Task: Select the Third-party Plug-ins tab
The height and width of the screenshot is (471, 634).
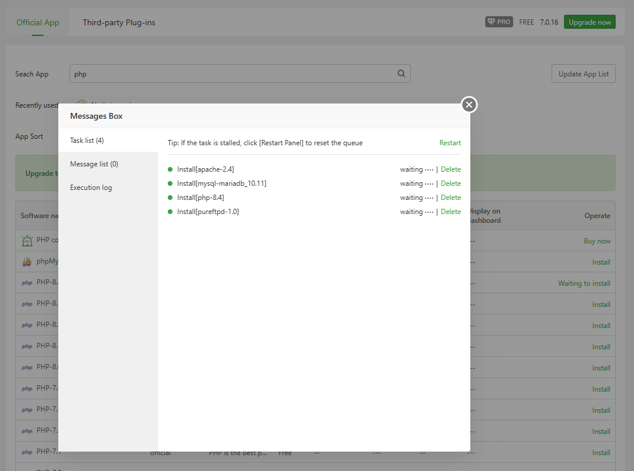Action: coord(119,22)
